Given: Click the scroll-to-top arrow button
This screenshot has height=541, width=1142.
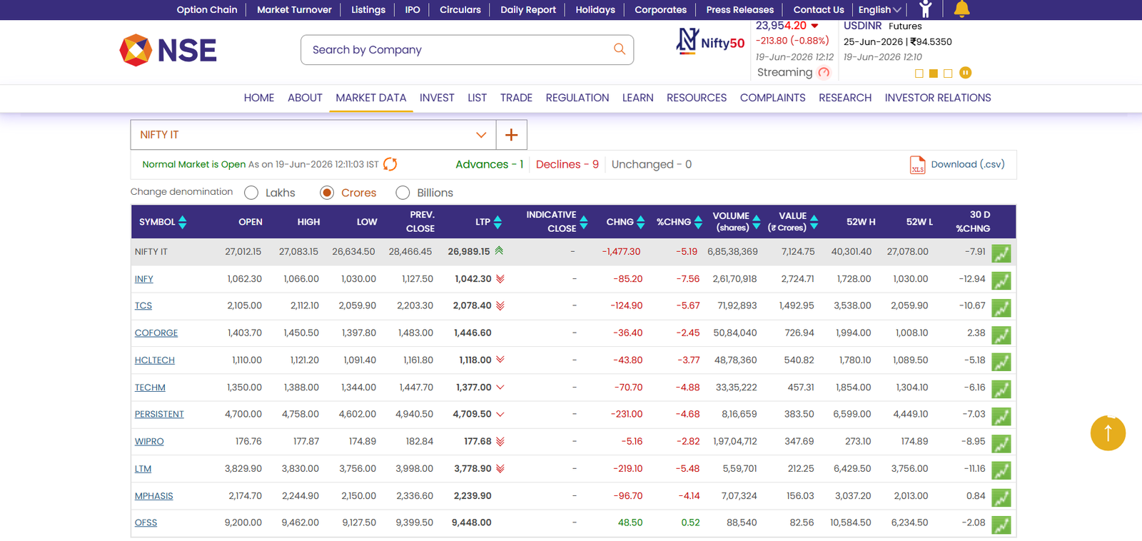Looking at the screenshot, I should pos(1108,433).
